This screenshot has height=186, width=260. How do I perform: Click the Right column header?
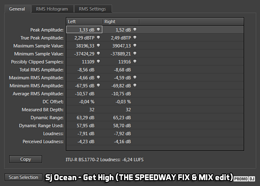(x=120, y=21)
